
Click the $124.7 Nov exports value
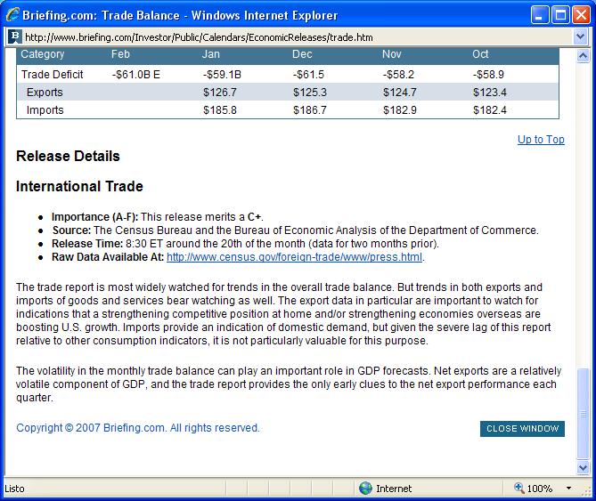click(x=400, y=93)
